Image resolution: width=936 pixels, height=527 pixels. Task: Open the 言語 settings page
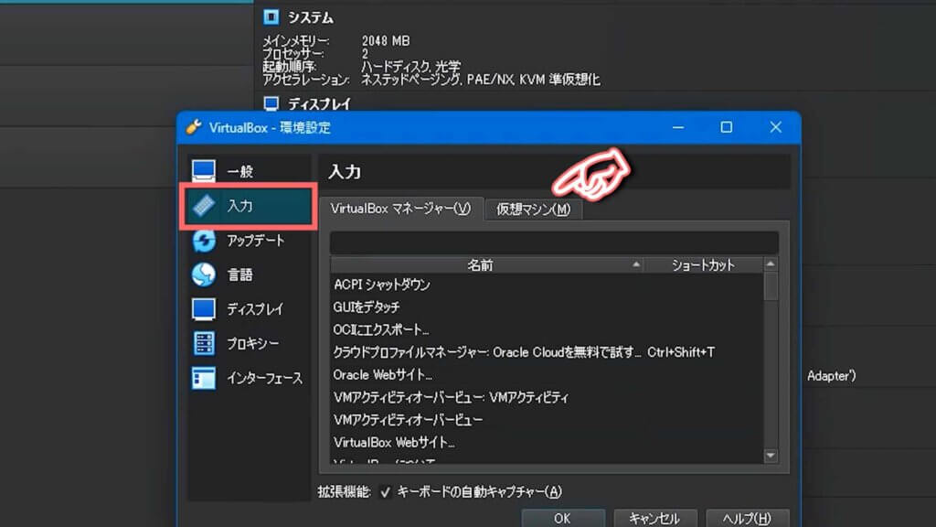pyautogui.click(x=249, y=274)
